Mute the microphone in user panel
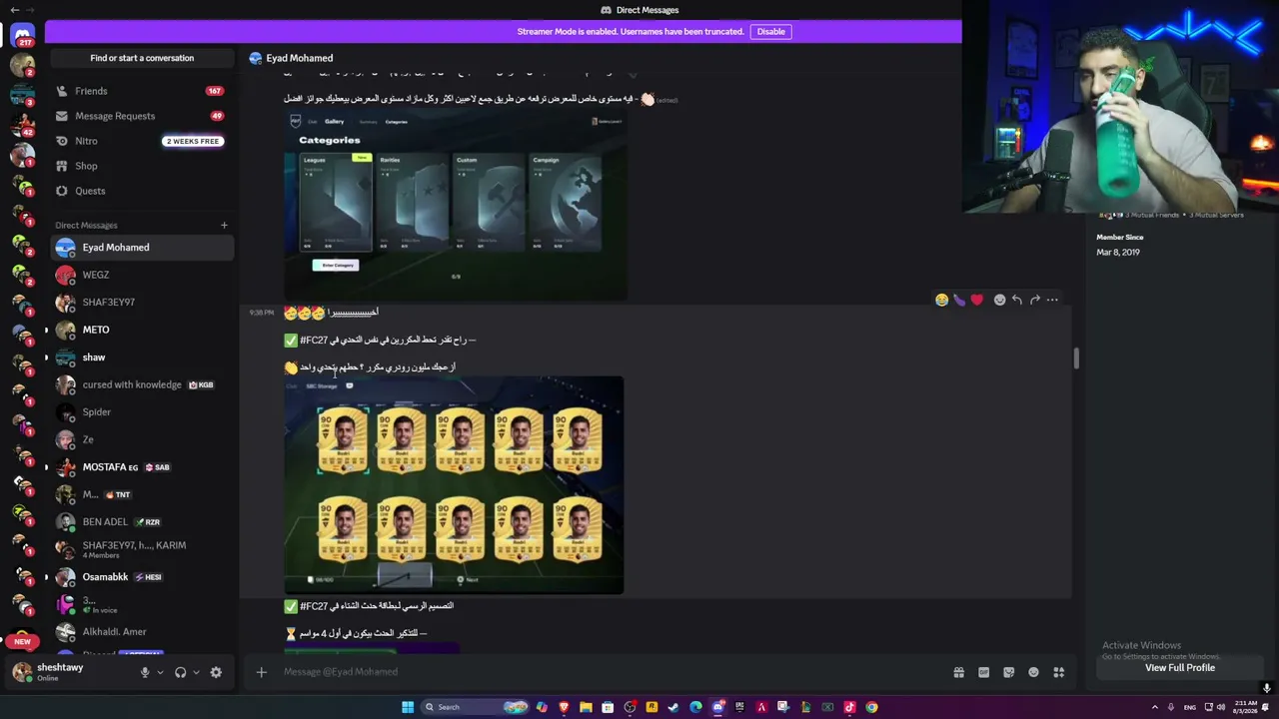Viewport: 1279px width, 719px height. click(145, 672)
